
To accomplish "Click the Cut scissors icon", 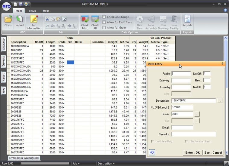I will point(47,19).
